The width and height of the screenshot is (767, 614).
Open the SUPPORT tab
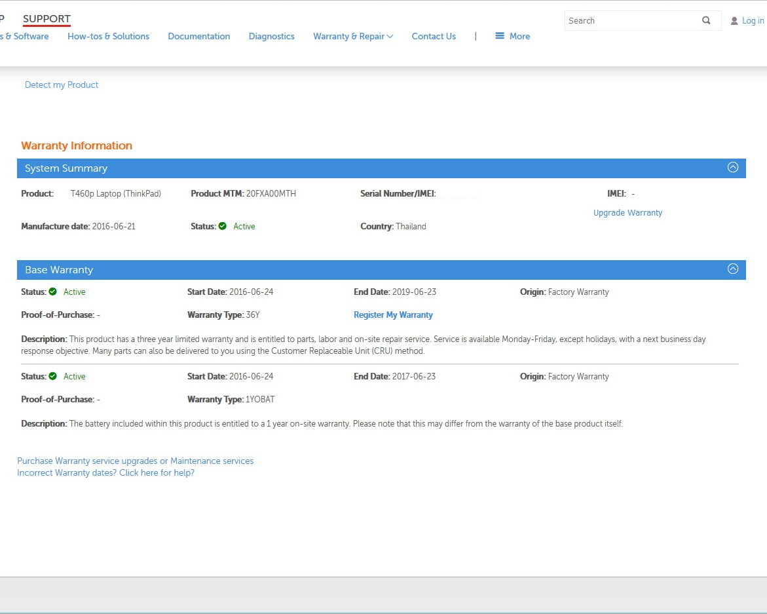pyautogui.click(x=47, y=18)
